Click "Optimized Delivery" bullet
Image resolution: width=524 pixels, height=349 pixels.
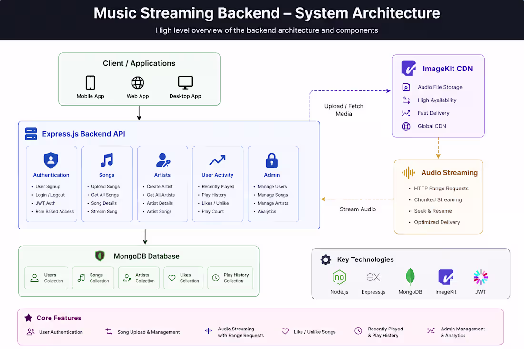(437, 222)
